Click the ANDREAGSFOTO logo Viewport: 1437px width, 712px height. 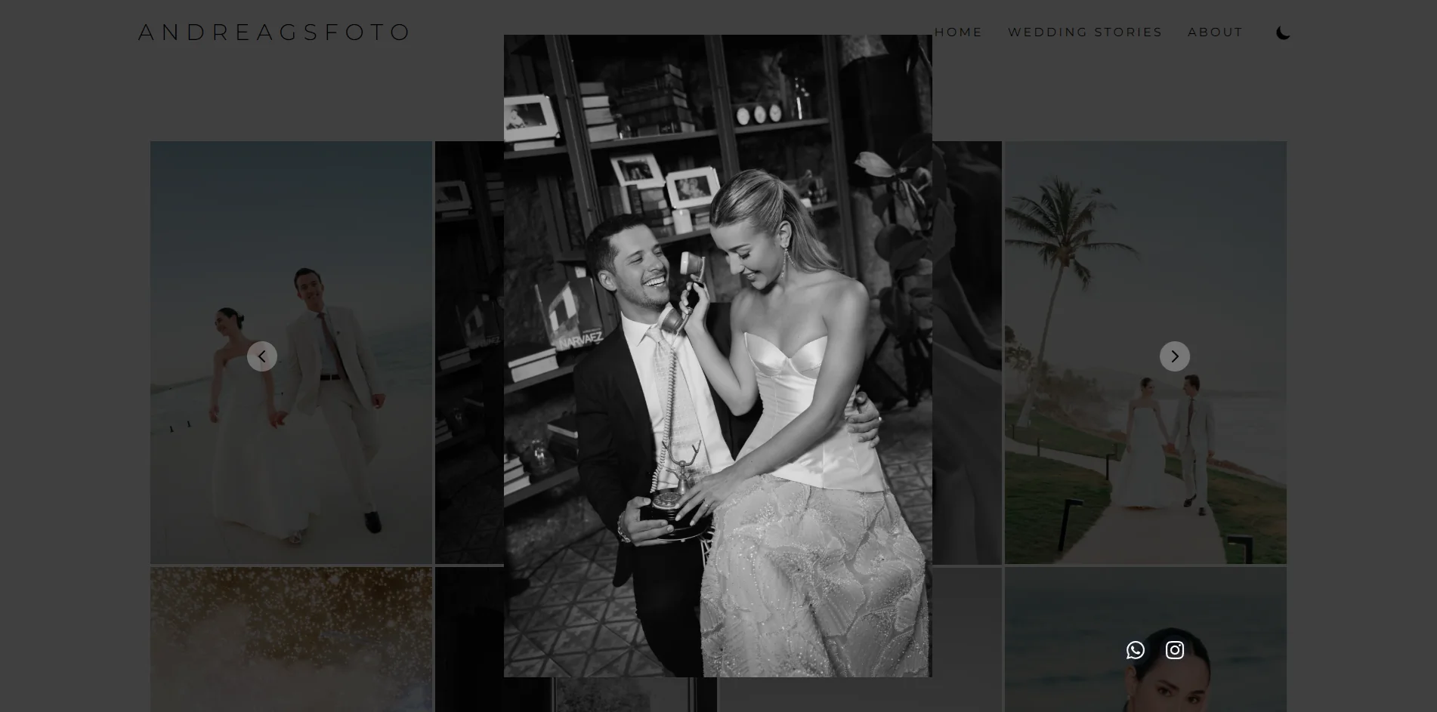274,32
